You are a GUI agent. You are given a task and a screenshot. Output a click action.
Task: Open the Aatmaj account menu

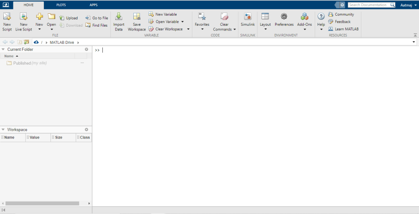click(409, 5)
